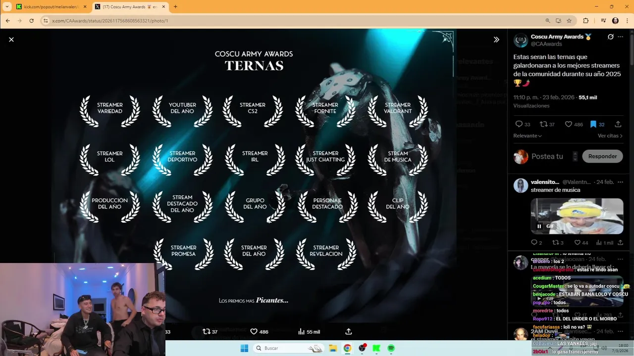
Task: Click the Clip del Año laurel in the image
Action: click(398, 206)
